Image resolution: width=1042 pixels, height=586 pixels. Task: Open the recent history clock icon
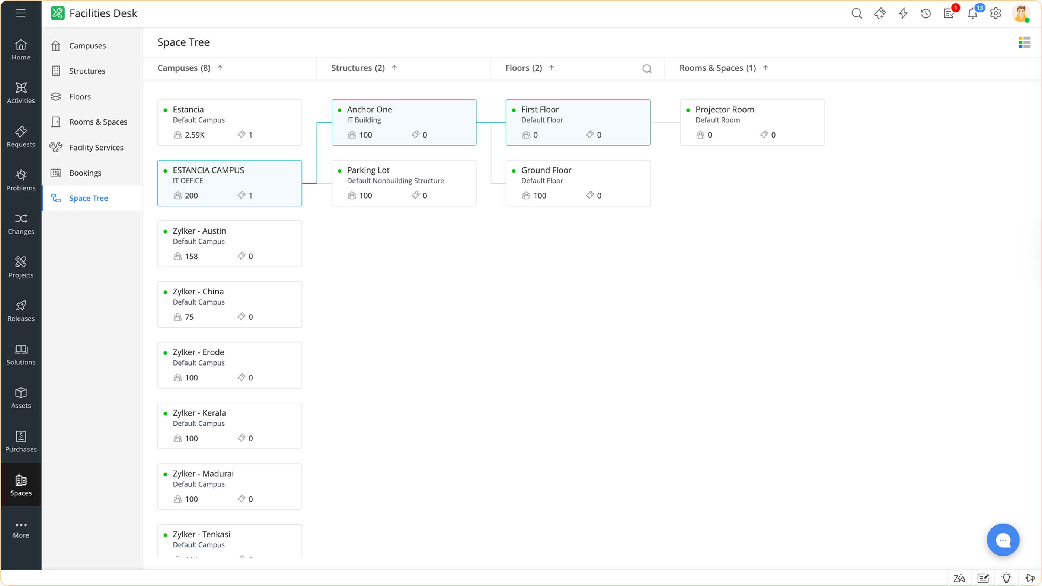coord(926,13)
